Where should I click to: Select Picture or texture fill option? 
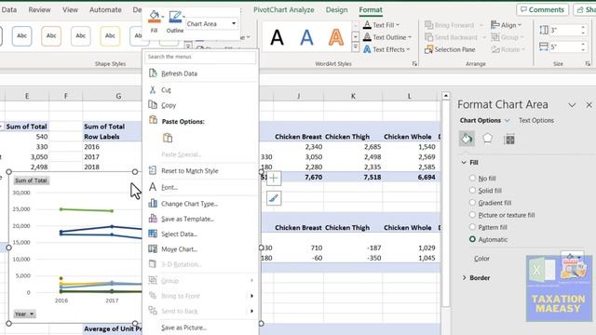click(472, 215)
